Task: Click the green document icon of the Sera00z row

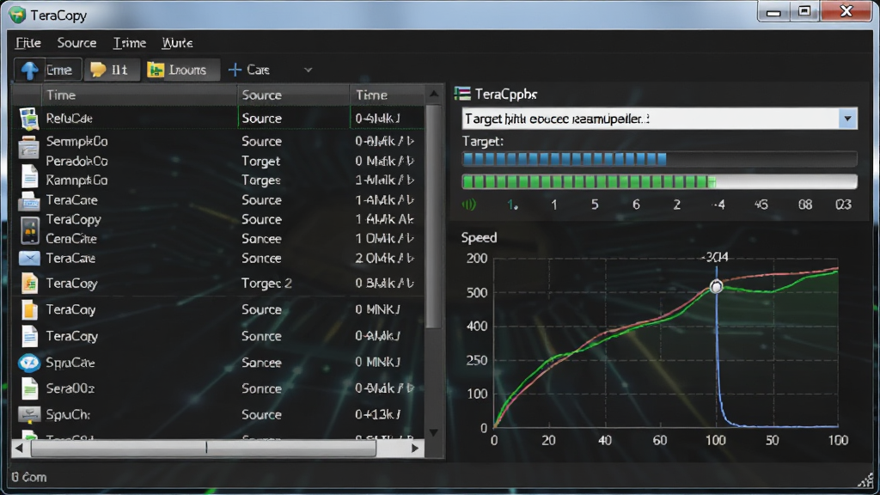Action: click(29, 388)
